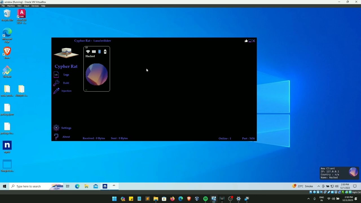Open File Explorer from the host taskbar
361x203 pixels.
coord(156,199)
